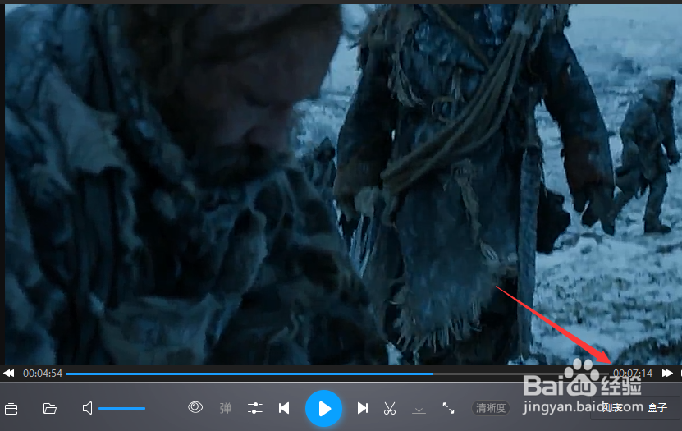Screen dimensions: 682x431
Task: Enter fullscreen with the expand arrows icon
Action: point(448,408)
